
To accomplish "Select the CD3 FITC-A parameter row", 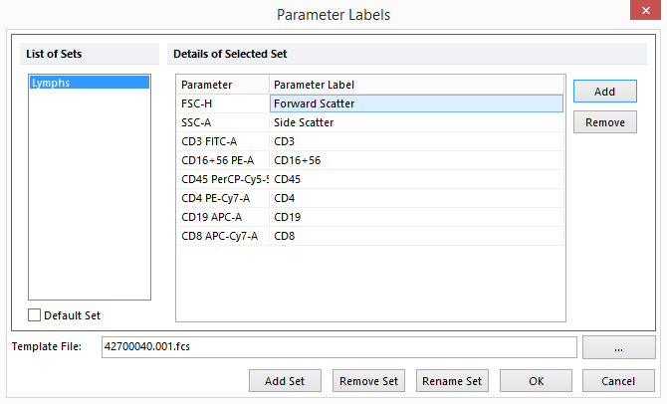I will pos(222,141).
